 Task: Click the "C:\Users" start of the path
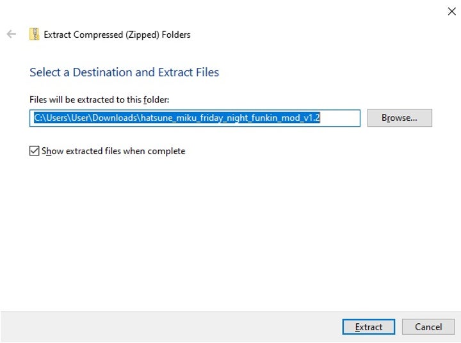(x=51, y=118)
